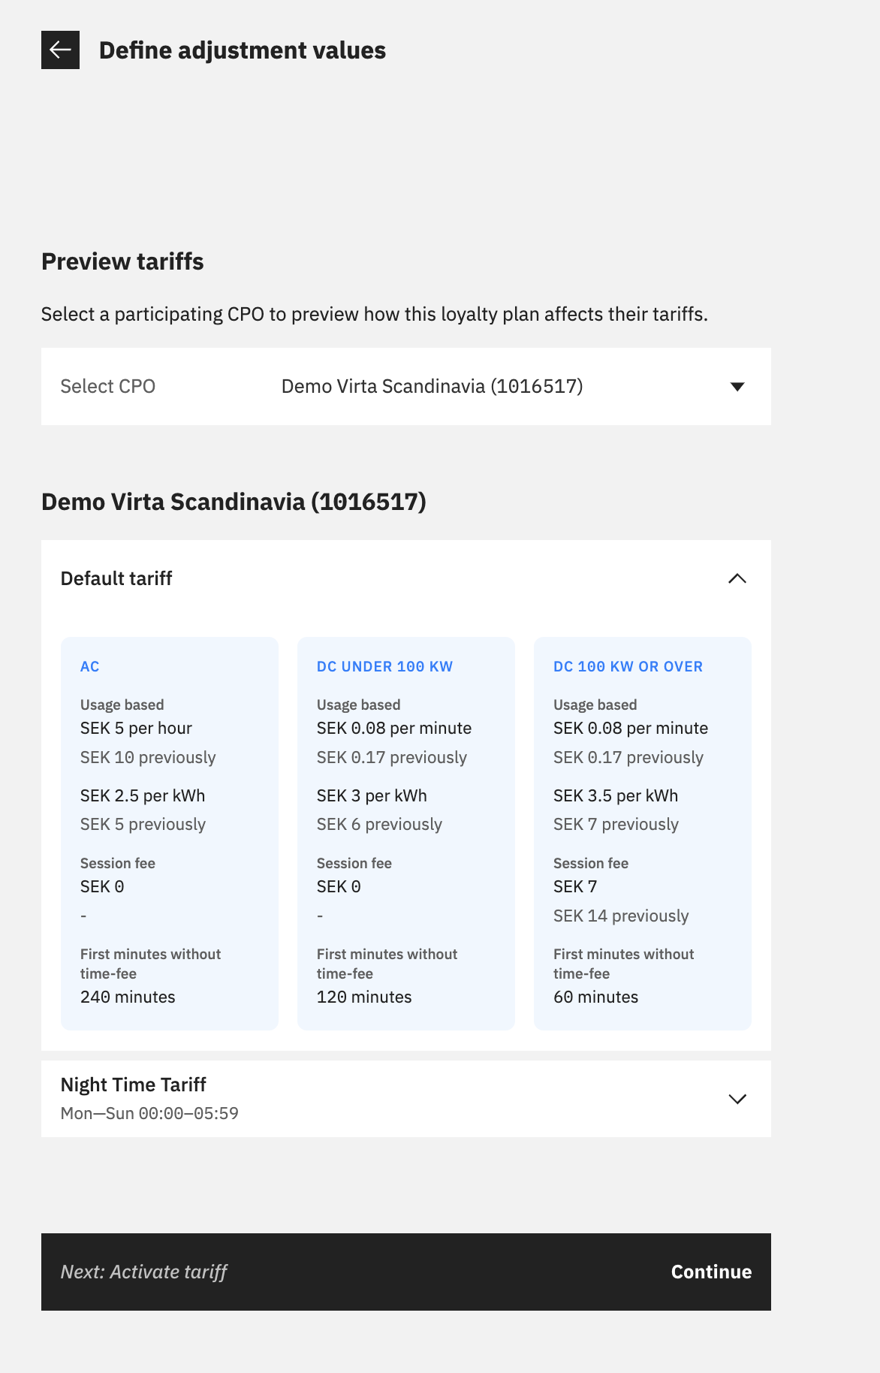This screenshot has width=880, height=1373.
Task: Select the DC UNDER 100 KW card
Action: click(405, 832)
